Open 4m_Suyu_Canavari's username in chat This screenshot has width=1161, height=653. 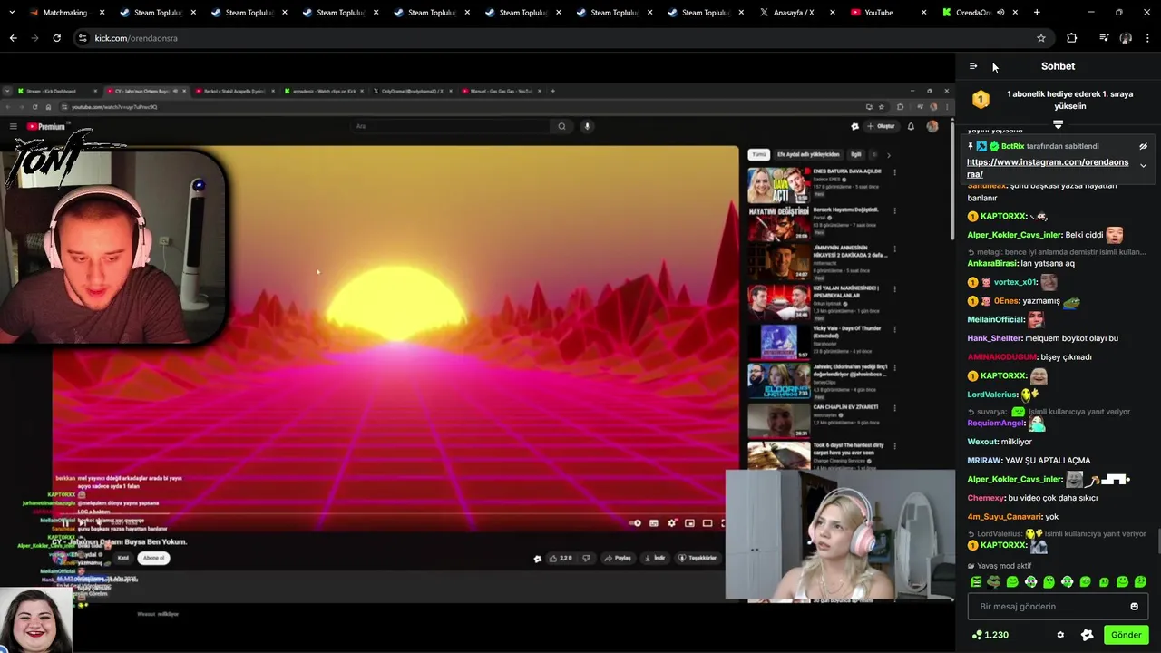(x=1003, y=516)
